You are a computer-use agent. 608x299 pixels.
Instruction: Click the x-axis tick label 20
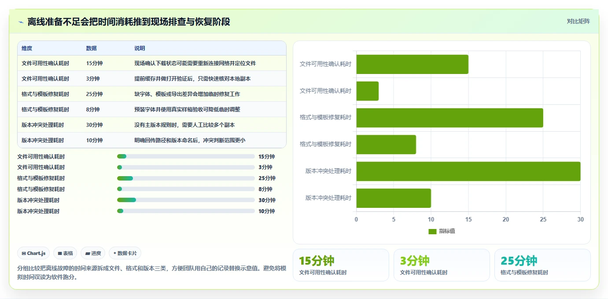[506, 219]
